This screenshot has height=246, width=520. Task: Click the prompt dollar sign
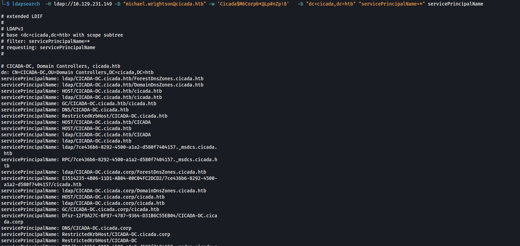8,4
